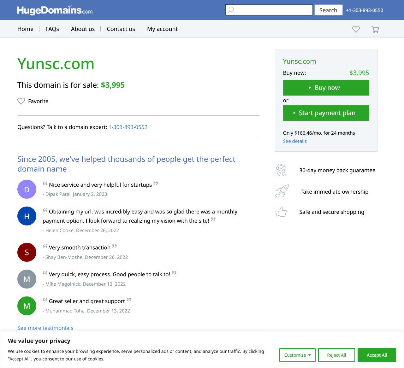Expand See details for payment plan

[294, 141]
